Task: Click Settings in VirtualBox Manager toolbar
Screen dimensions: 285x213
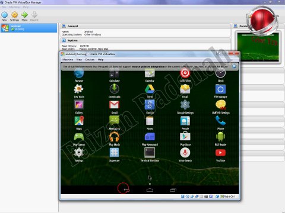Action: (x=14, y=17)
